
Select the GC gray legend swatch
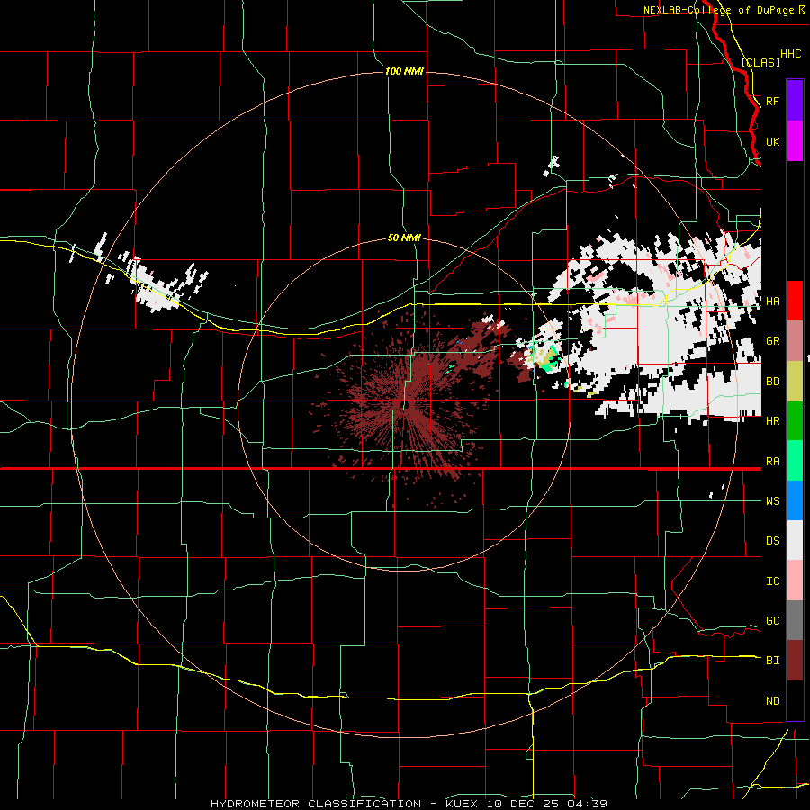tap(795, 620)
